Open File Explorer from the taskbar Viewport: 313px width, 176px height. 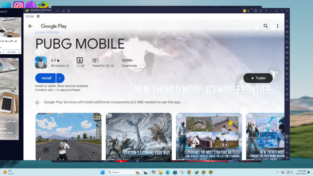[x=161, y=172]
